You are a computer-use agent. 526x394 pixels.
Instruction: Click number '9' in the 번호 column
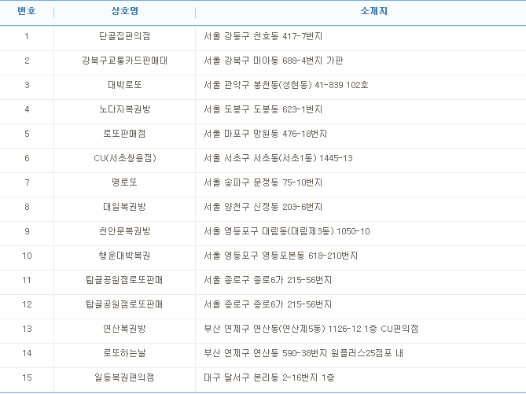(27, 231)
